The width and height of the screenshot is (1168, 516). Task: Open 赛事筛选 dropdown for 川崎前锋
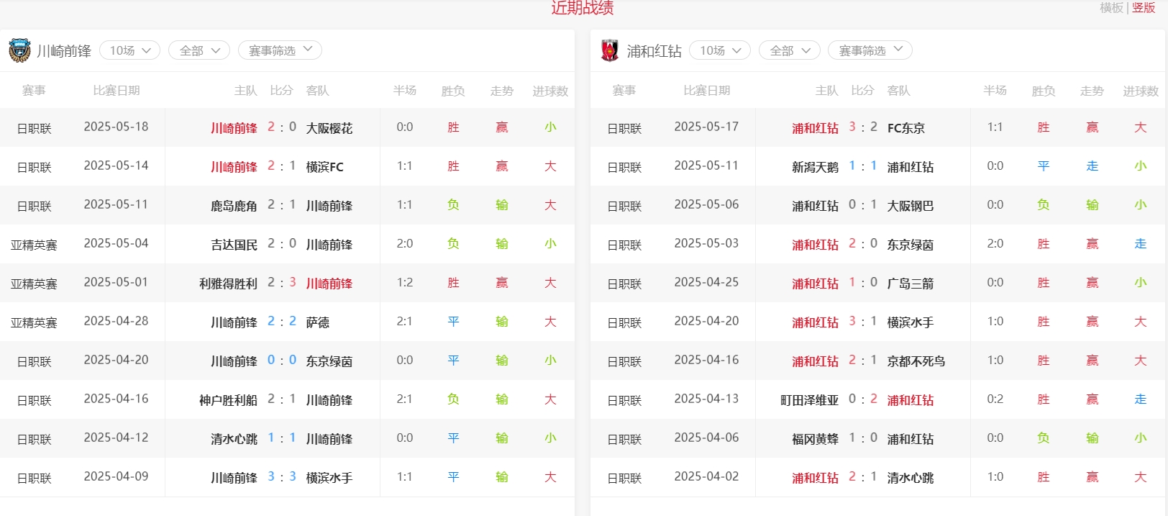tap(280, 50)
